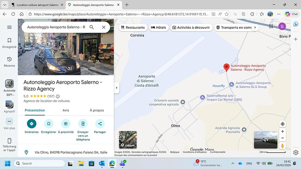Open browser Settings and more menu
301x169 pixels.
(279, 14)
